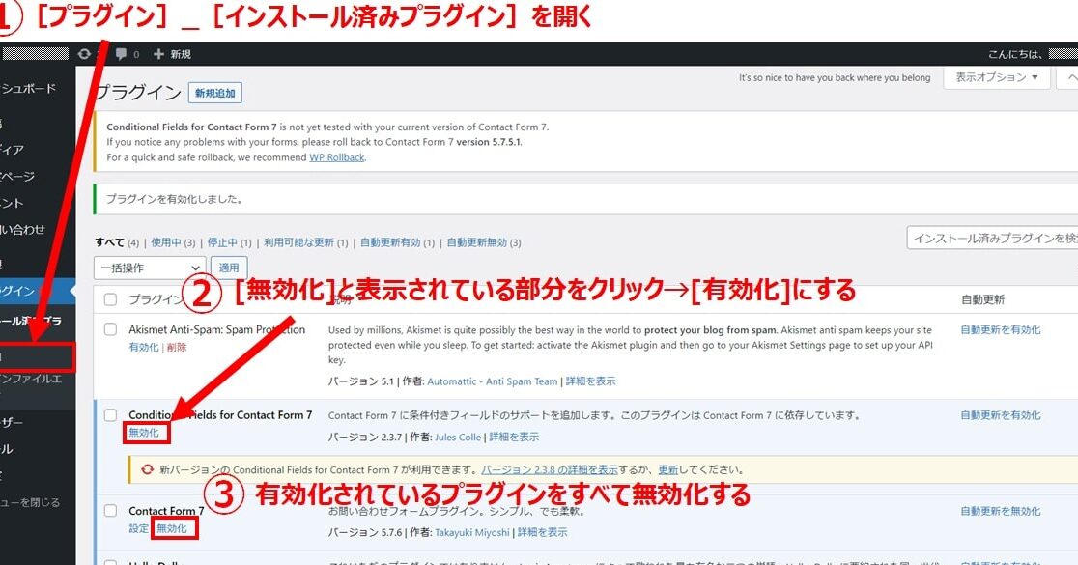Check Akismet Anti-Spam plugin checkbox

pos(110,329)
